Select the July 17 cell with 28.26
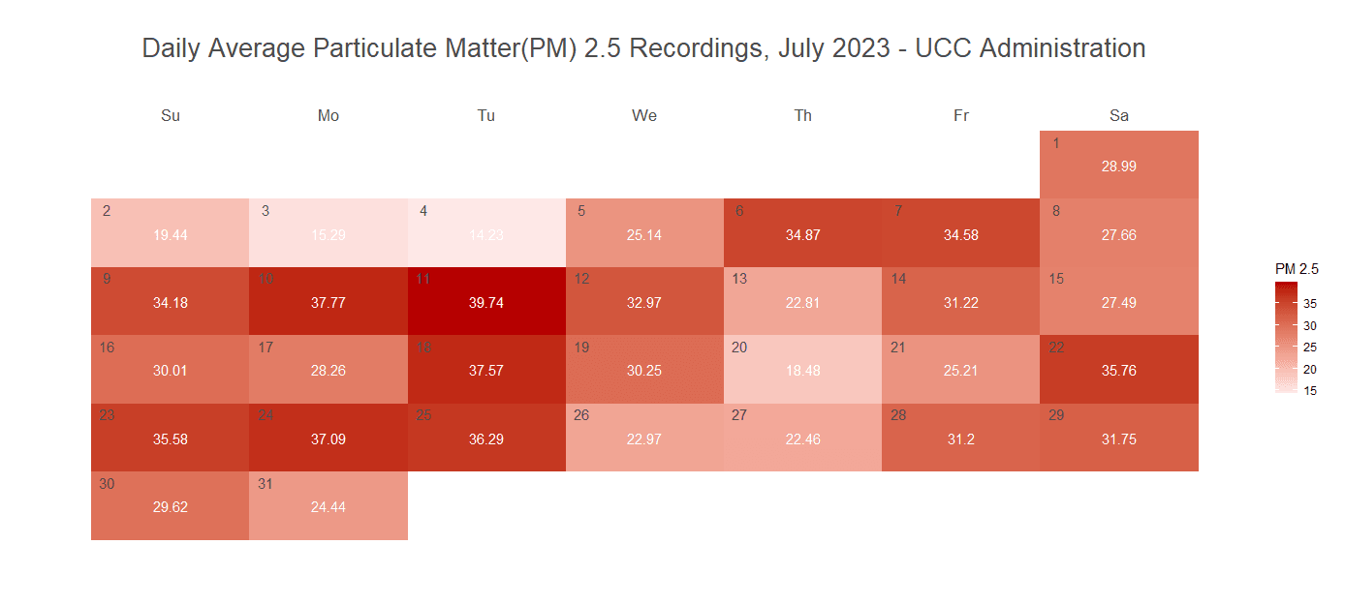Screen dimensions: 1345x605 [x=328, y=369]
